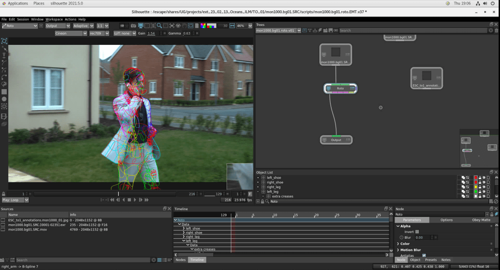
Task: Click the snapshot camera icon
Action: (133, 26)
